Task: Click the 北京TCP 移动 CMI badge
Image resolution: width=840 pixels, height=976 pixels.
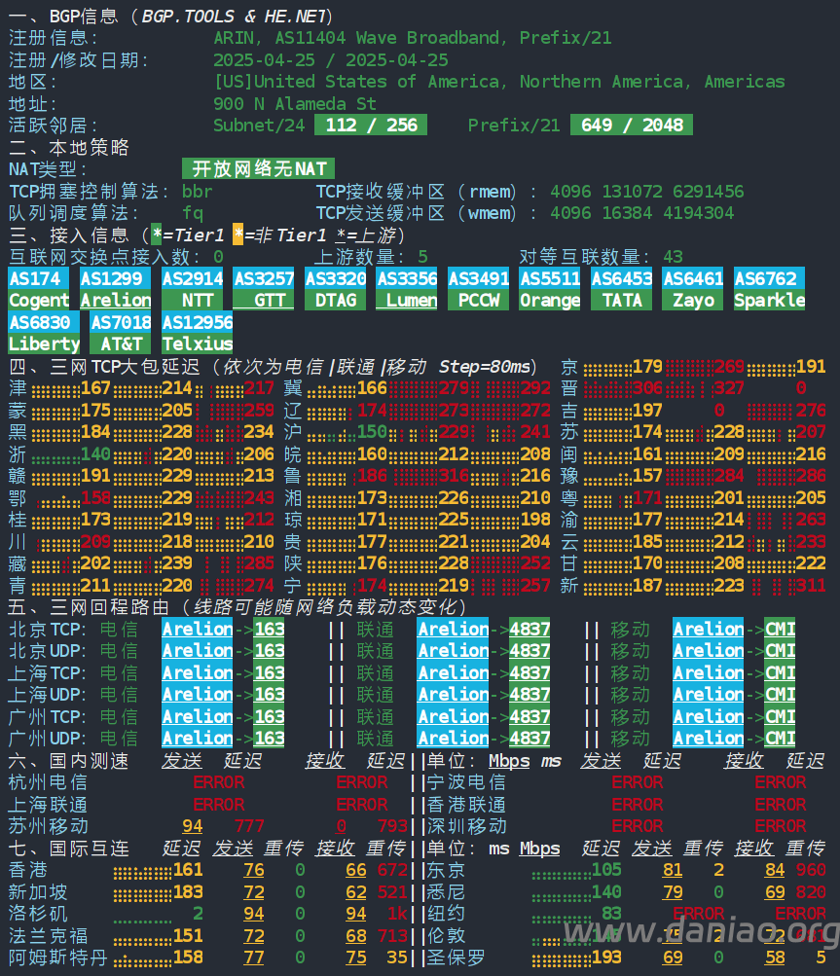Action: coord(780,629)
